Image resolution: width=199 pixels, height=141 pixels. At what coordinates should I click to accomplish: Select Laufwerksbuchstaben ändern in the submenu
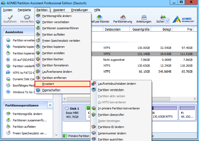point(121,84)
